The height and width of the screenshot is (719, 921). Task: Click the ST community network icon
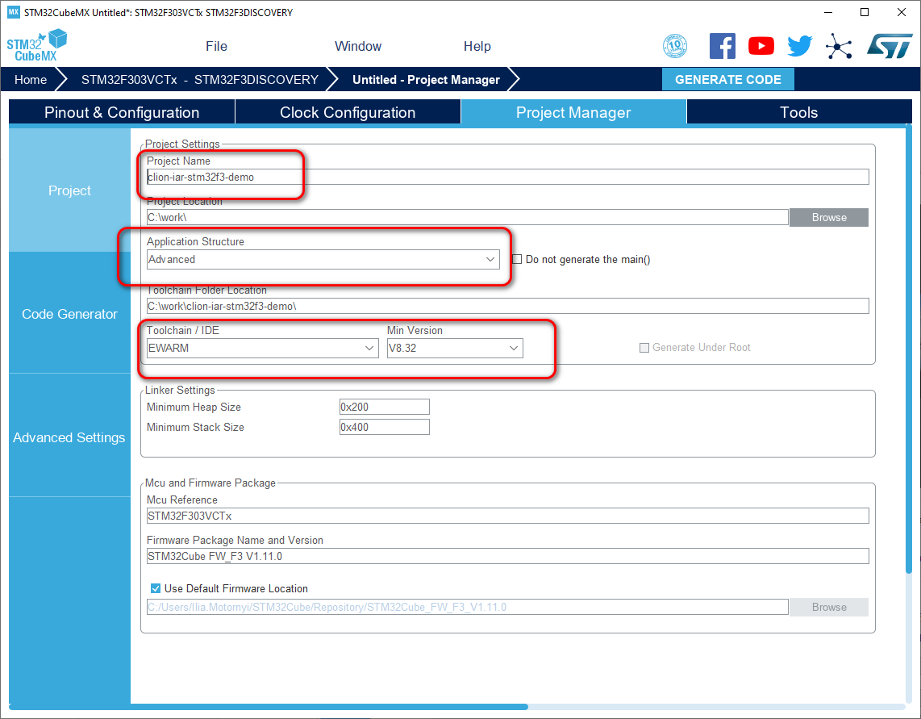pos(838,46)
